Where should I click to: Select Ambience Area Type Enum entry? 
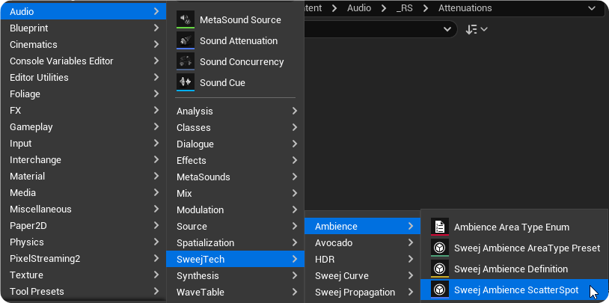coord(514,227)
